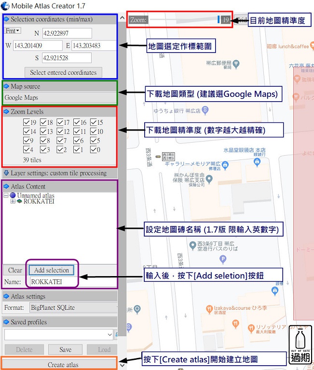Uncheck zoom level 10
The width and height of the screenshot is (314, 370).
coord(93,131)
